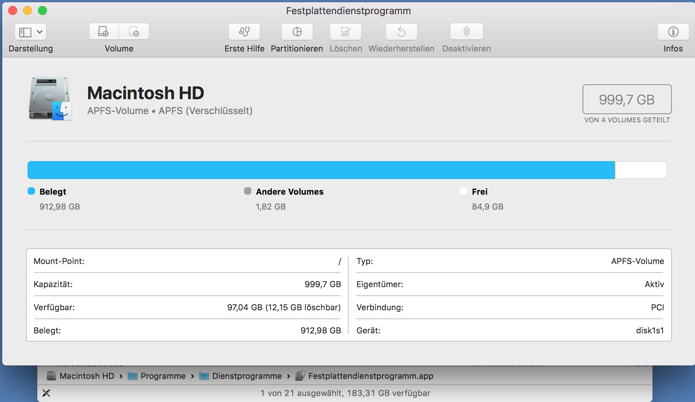
Task: Maximize the window with green button
Action: pyautogui.click(x=42, y=10)
